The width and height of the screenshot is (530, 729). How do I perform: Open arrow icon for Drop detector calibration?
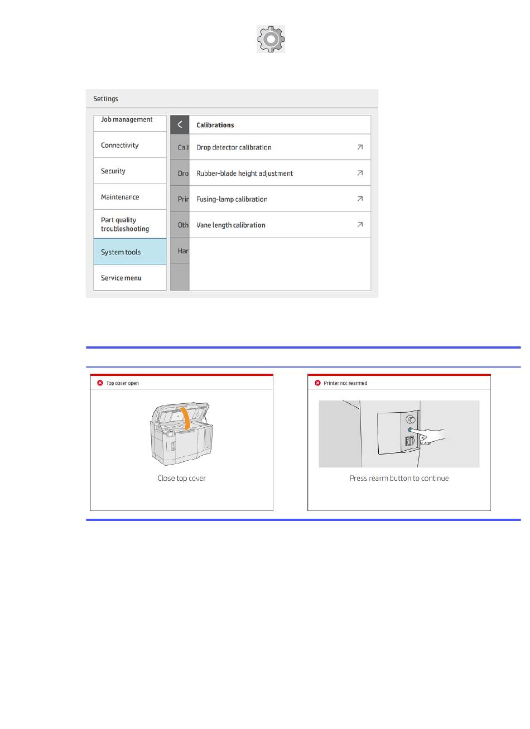pyautogui.click(x=360, y=147)
